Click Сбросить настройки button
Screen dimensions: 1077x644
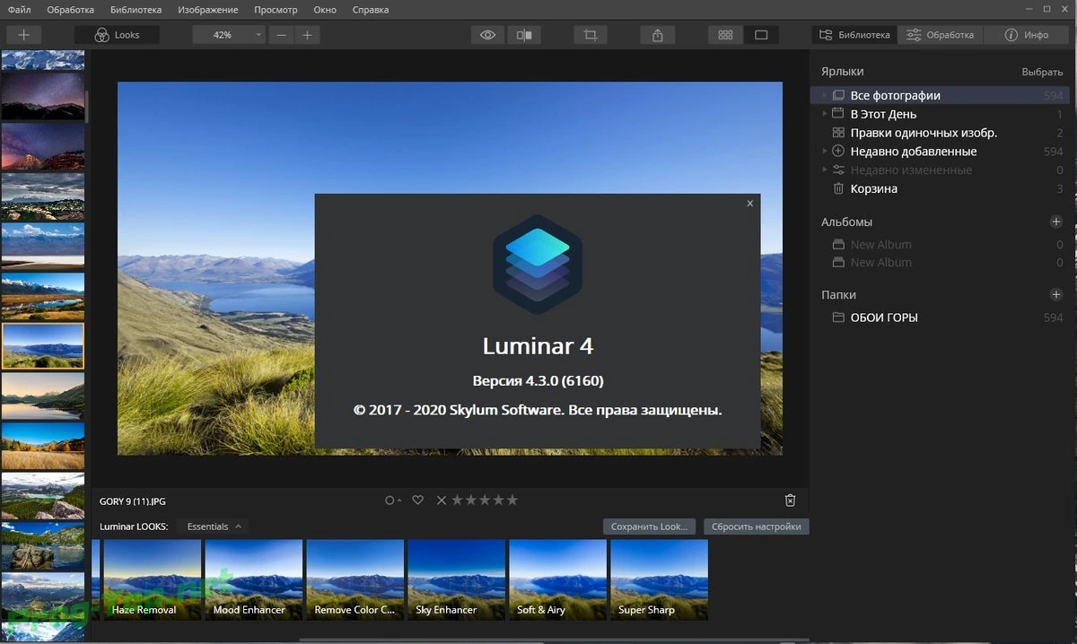pyautogui.click(x=757, y=527)
